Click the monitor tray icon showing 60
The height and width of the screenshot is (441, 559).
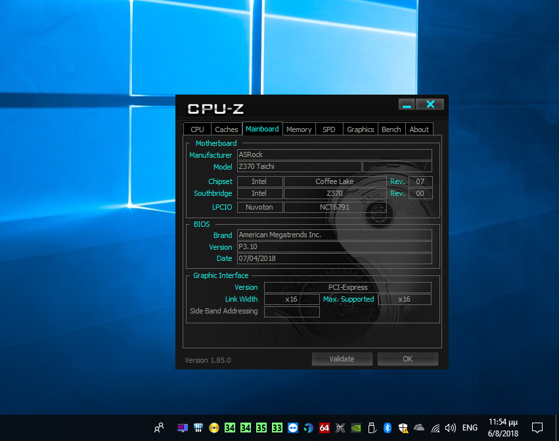[183, 427]
